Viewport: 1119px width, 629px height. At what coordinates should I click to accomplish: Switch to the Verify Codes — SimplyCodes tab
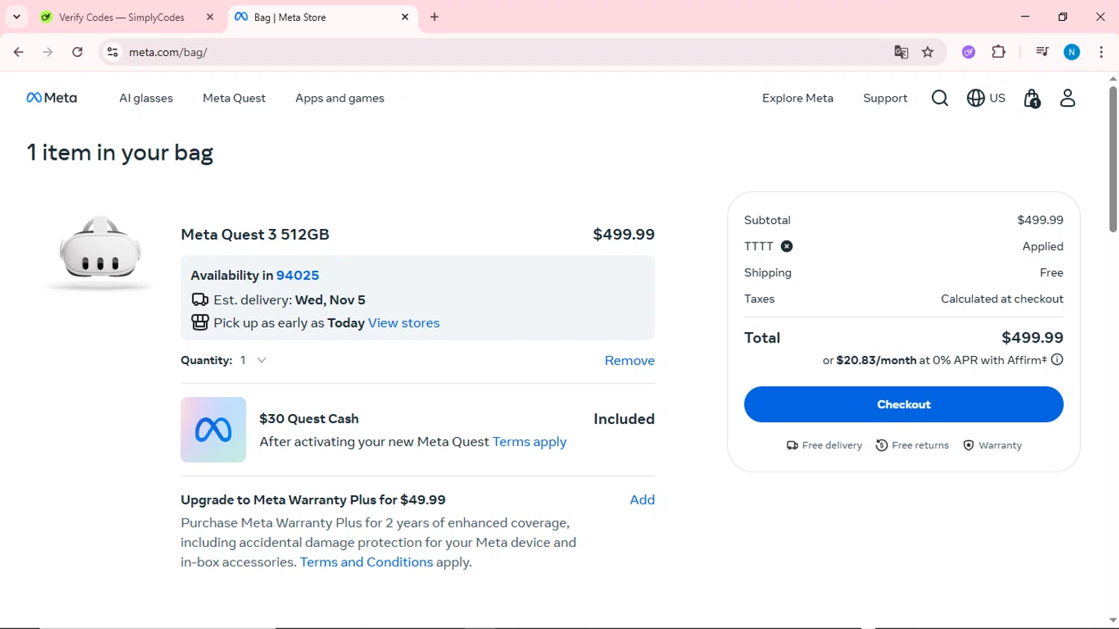point(122,17)
